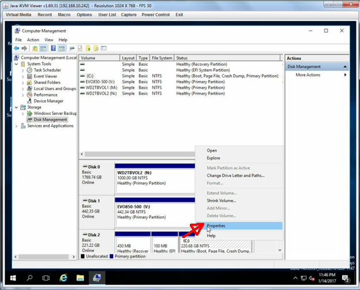Image resolution: width=360 pixels, height=290 pixels.
Task: Collapse the System Tools node
Action: [16, 64]
